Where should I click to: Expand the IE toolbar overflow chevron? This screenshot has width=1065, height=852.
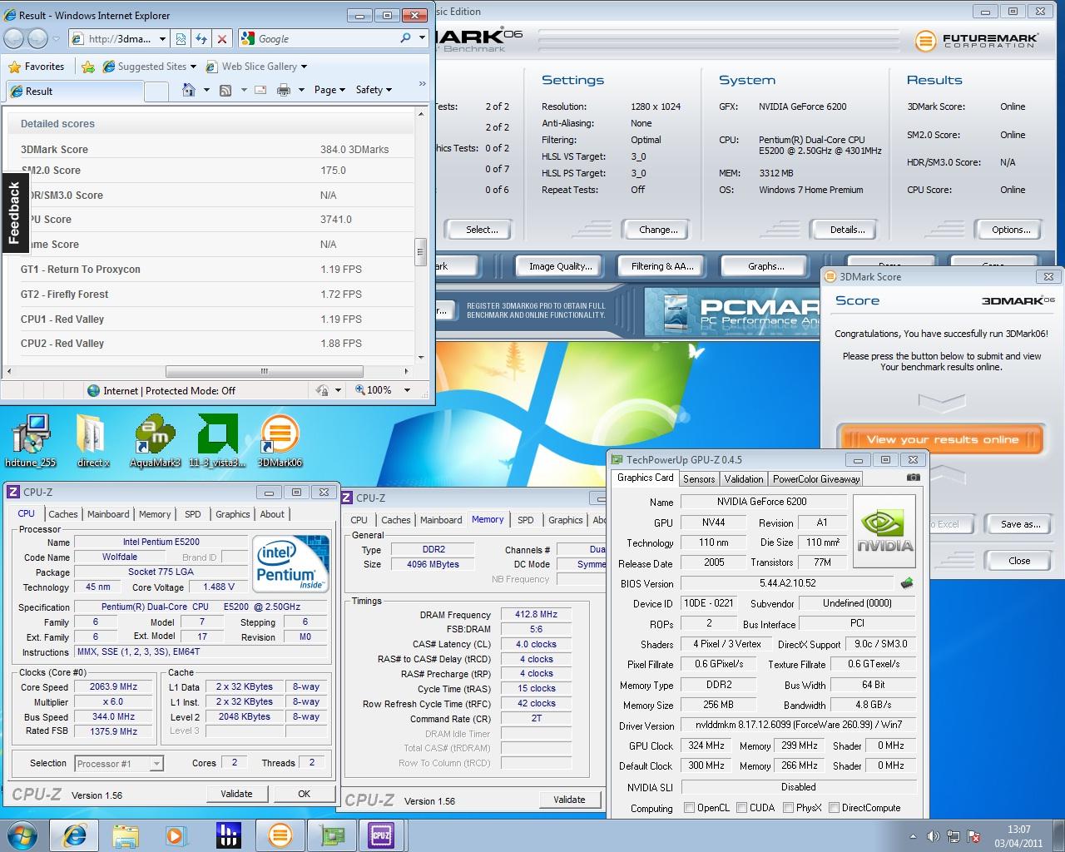point(422,84)
